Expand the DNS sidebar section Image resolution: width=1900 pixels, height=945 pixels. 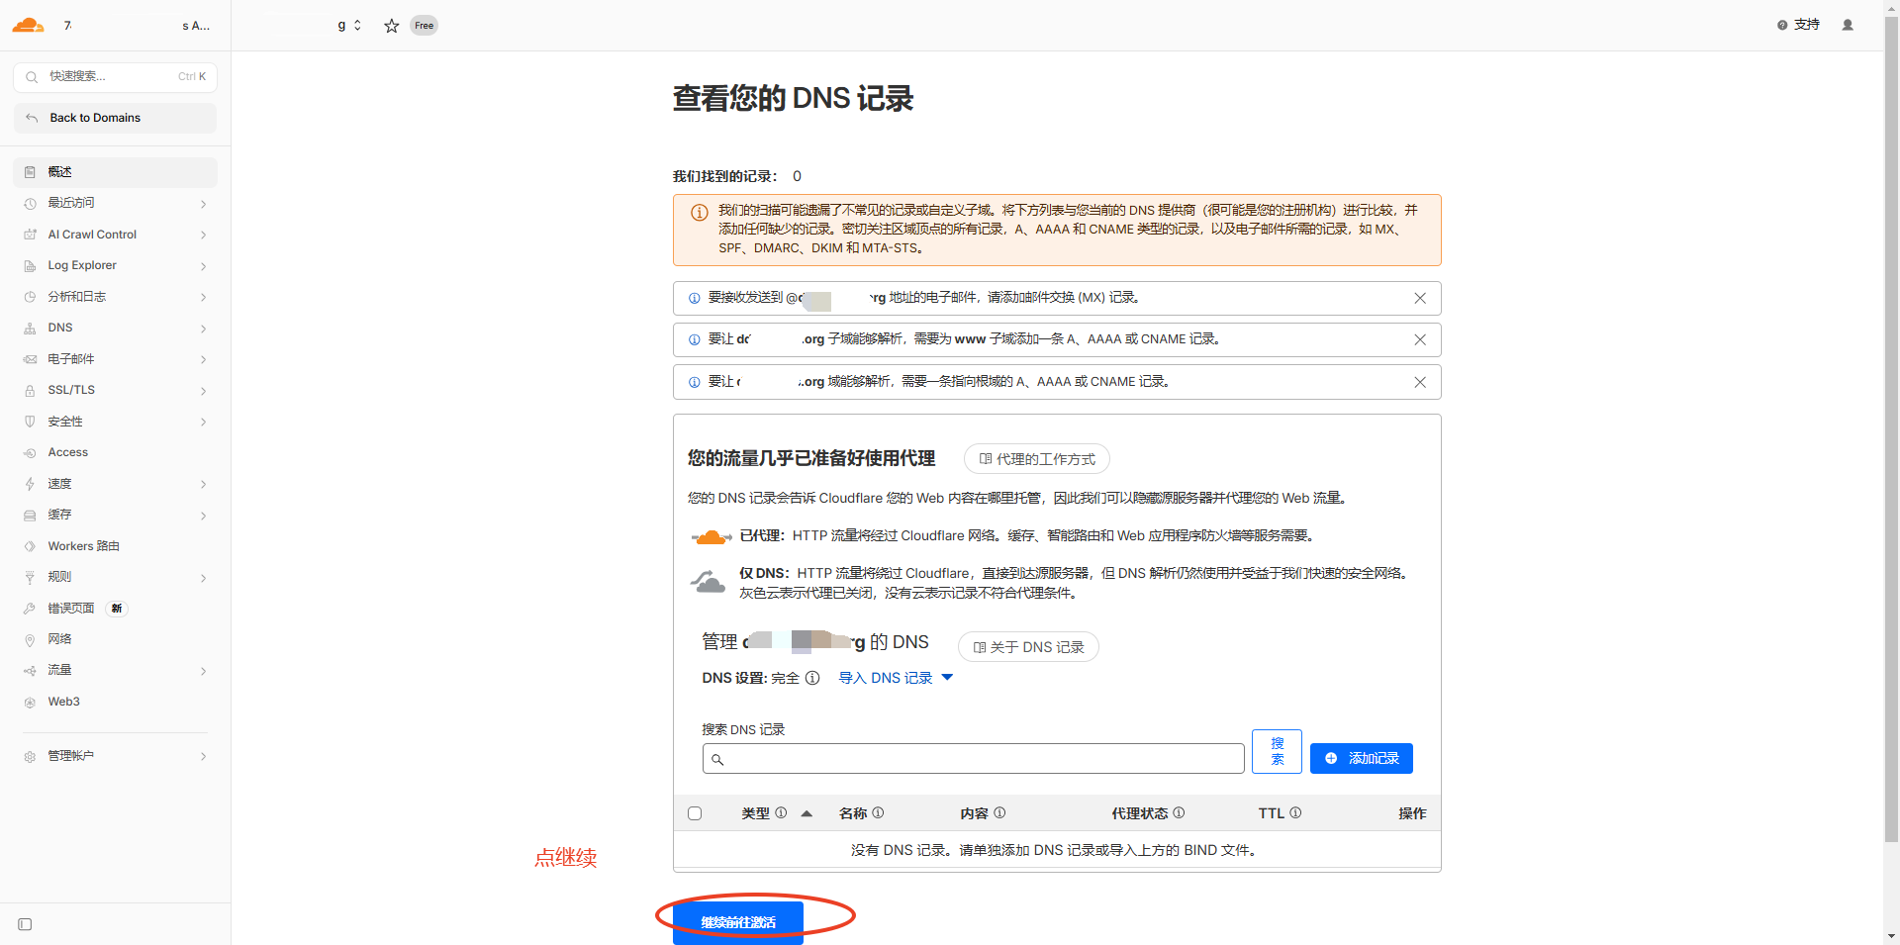point(116,328)
